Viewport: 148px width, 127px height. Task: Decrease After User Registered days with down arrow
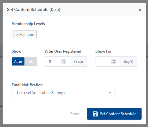pyautogui.click(x=64, y=63)
